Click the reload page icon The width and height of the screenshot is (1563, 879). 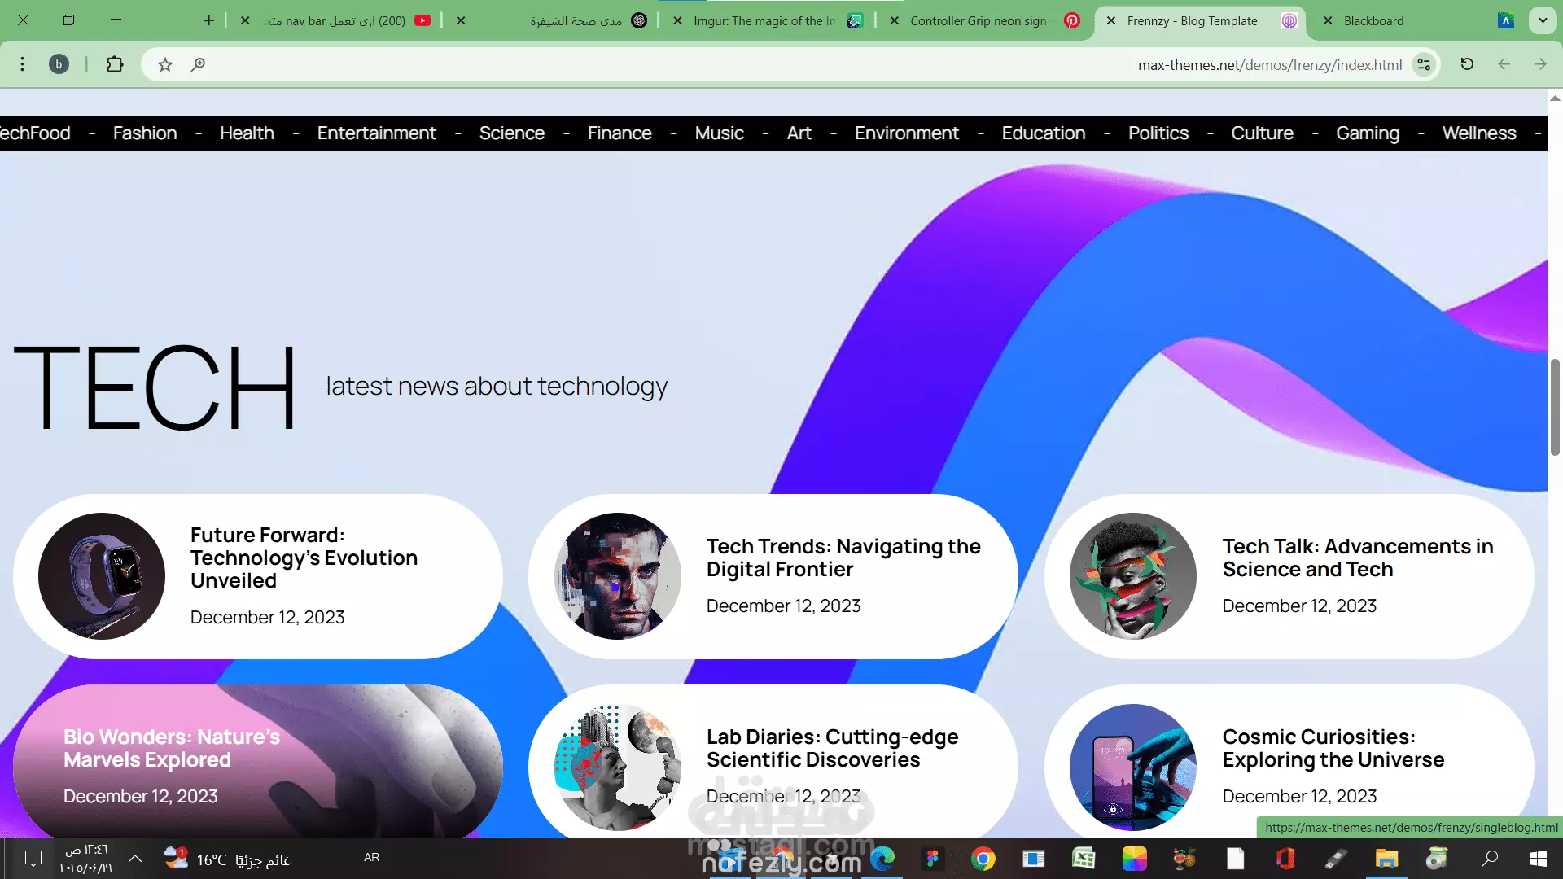coord(1467,64)
